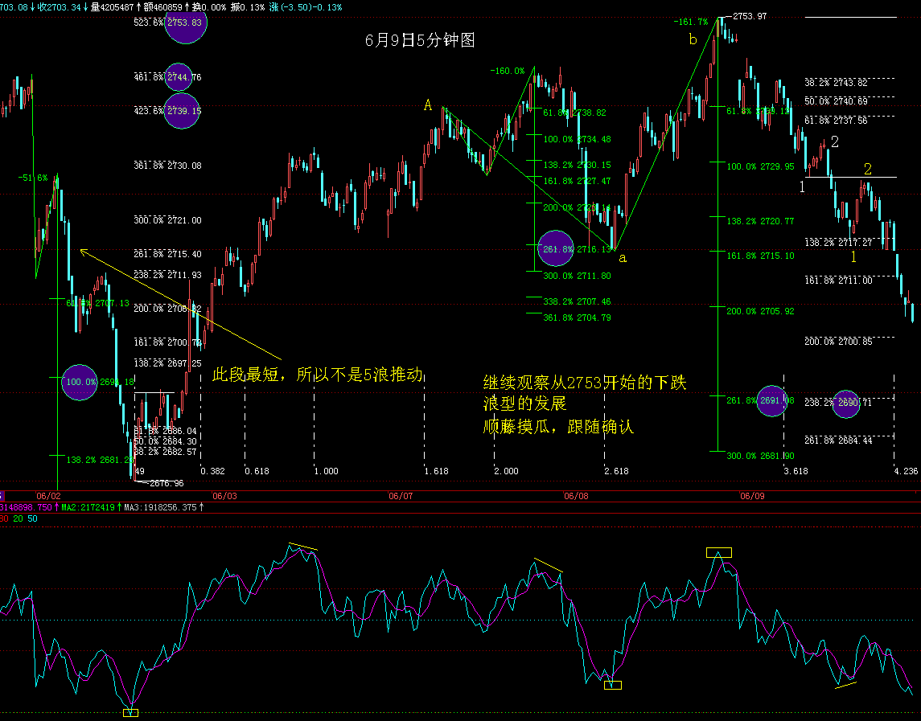Select the low price label 2676.96

(167, 483)
